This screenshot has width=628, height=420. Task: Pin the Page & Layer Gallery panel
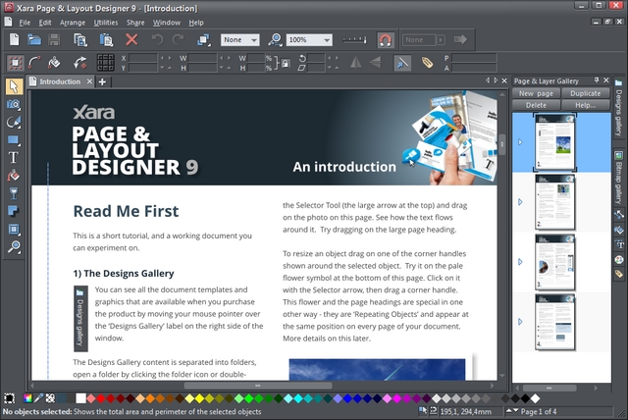pyautogui.click(x=597, y=80)
